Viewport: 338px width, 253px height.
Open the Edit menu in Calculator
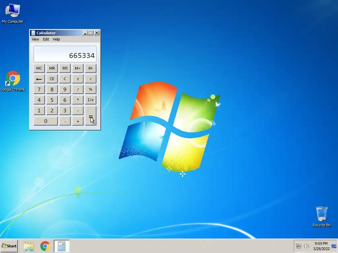click(46, 40)
